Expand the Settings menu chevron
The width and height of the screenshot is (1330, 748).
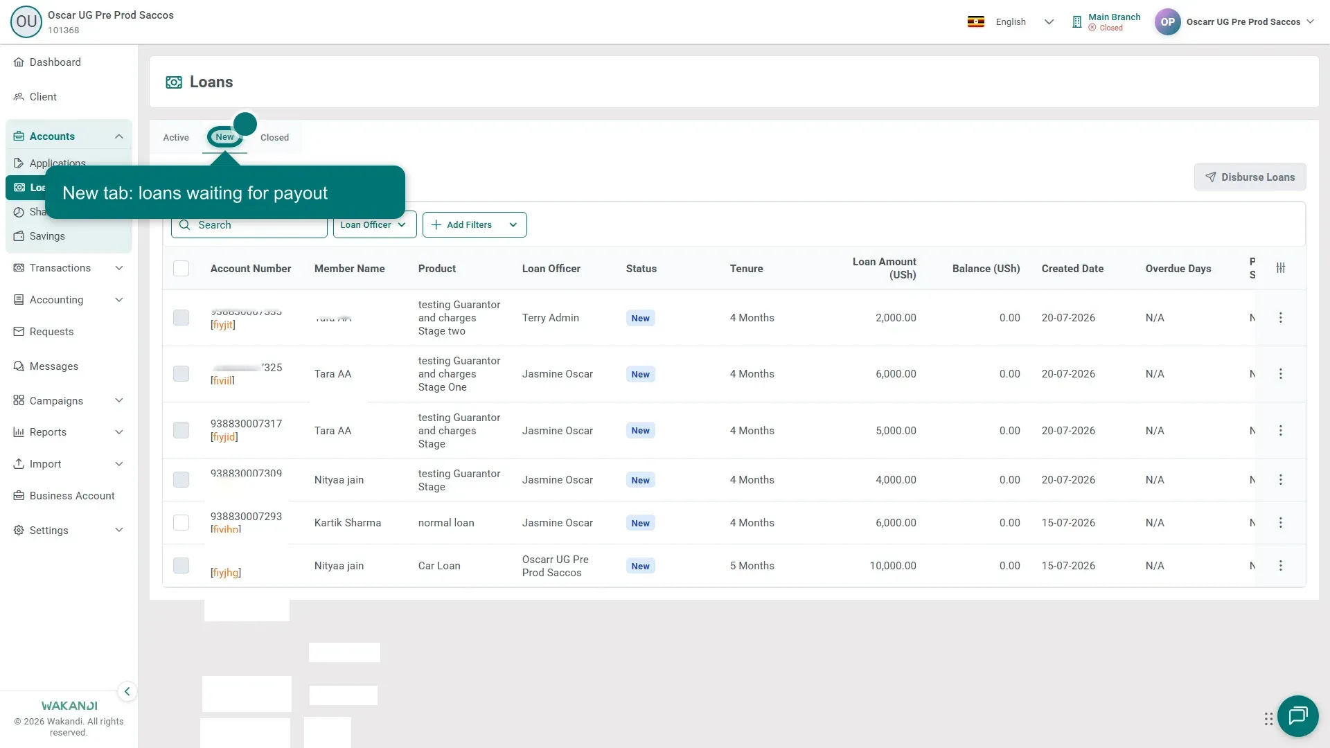click(119, 531)
